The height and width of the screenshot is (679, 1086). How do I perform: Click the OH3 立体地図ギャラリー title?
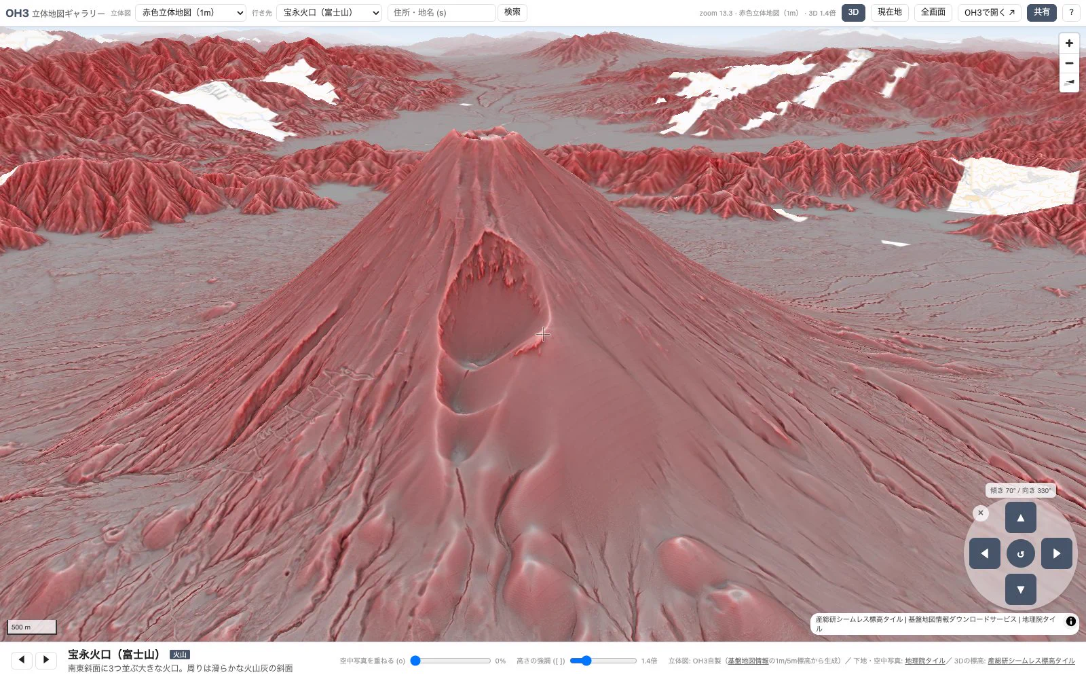pos(55,13)
